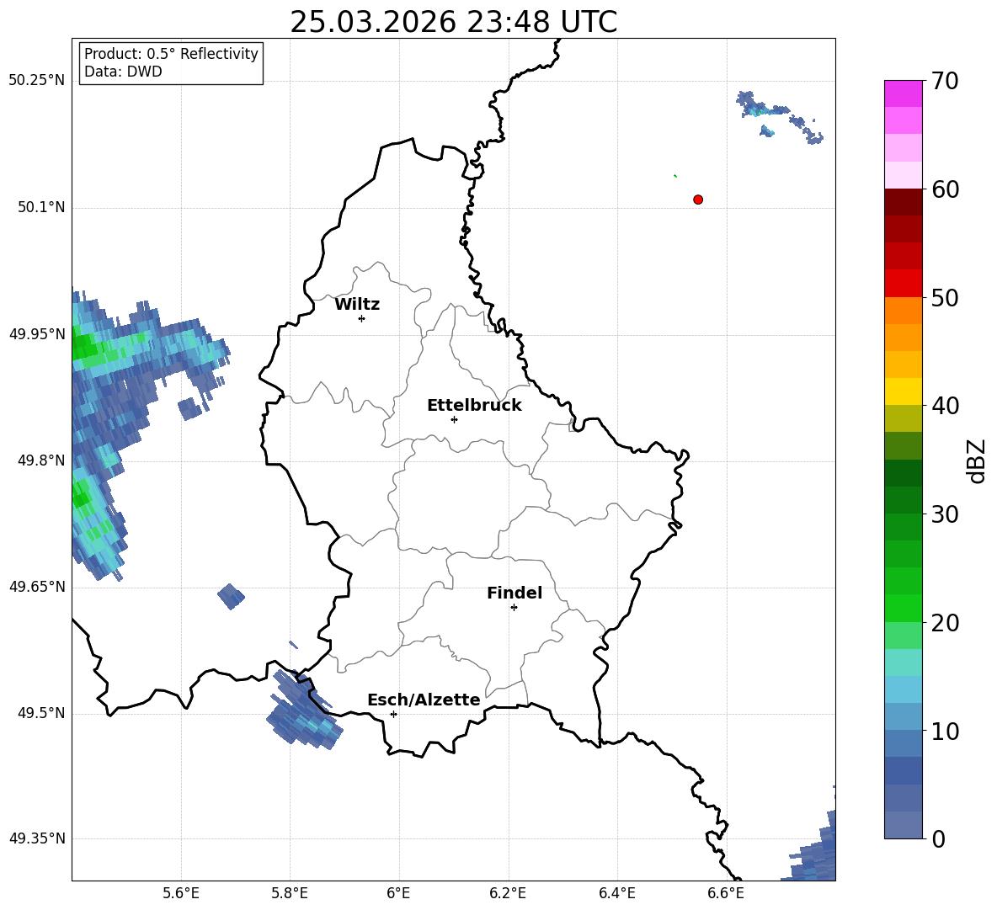
Task: Click the 0 value on the colorbar
Action: [x=938, y=838]
